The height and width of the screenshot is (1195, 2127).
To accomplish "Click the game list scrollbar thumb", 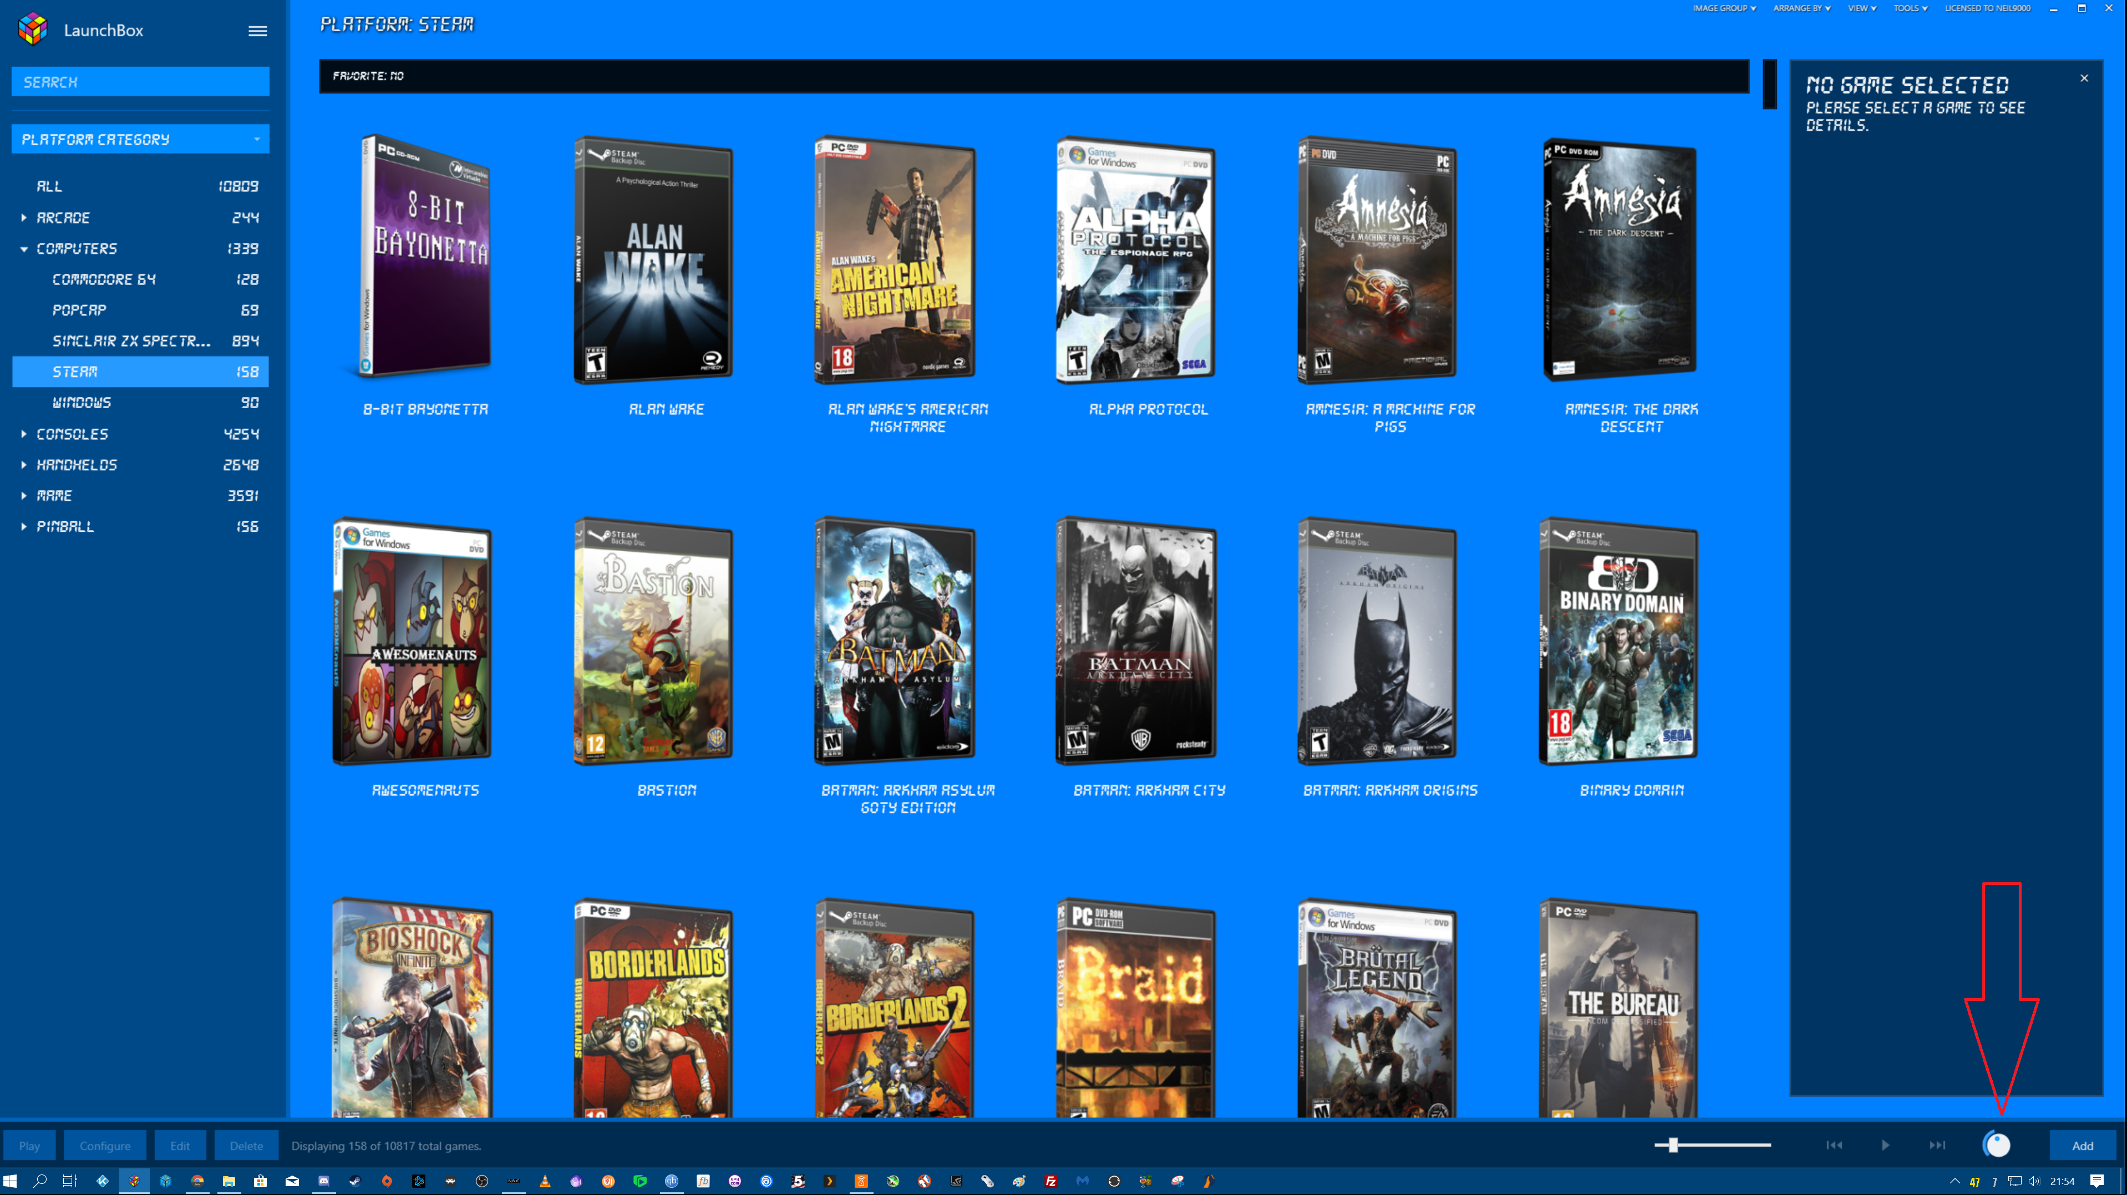I will (x=1769, y=84).
